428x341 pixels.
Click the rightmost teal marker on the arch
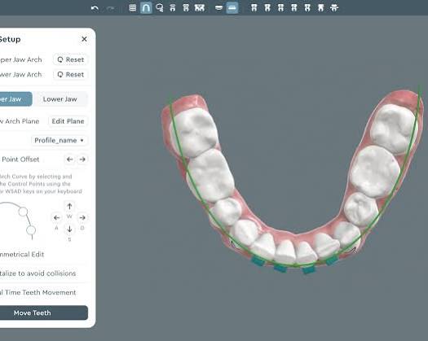click(x=332, y=260)
